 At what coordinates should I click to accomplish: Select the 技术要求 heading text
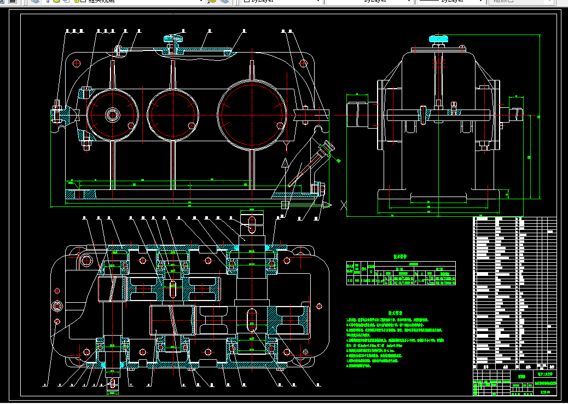click(396, 313)
